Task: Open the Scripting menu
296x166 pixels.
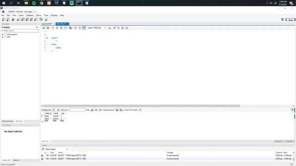Action: point(54,15)
